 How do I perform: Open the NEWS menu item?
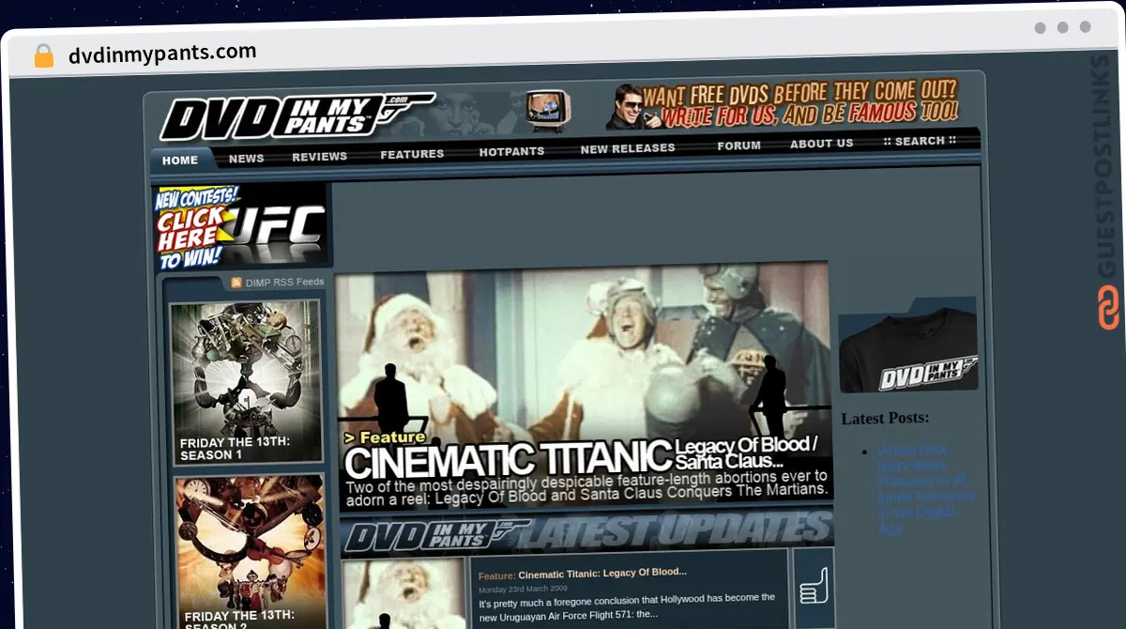(x=247, y=159)
